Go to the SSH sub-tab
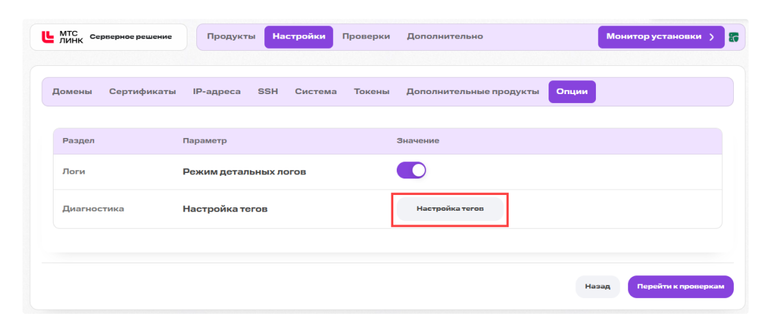The width and height of the screenshot is (762, 322). click(268, 92)
